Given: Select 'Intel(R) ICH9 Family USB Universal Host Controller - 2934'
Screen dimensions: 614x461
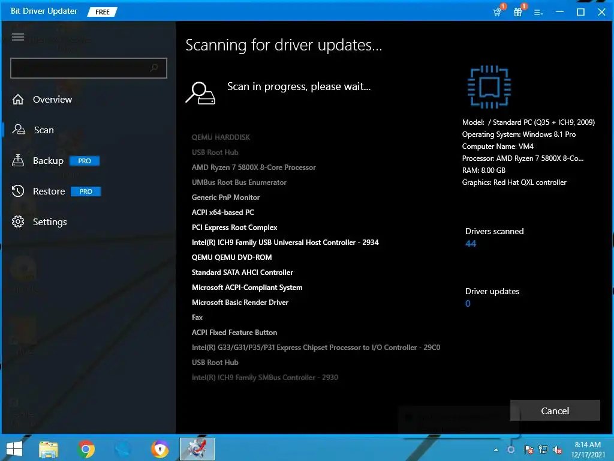Looking at the screenshot, I should click(285, 243).
